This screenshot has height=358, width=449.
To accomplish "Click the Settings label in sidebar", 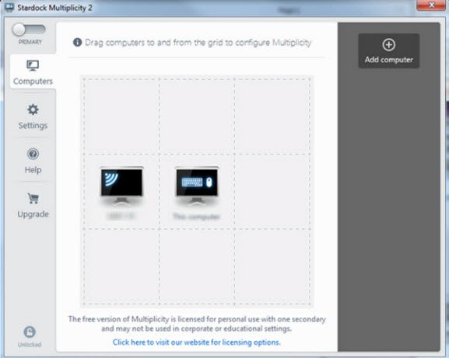I will coord(33,126).
